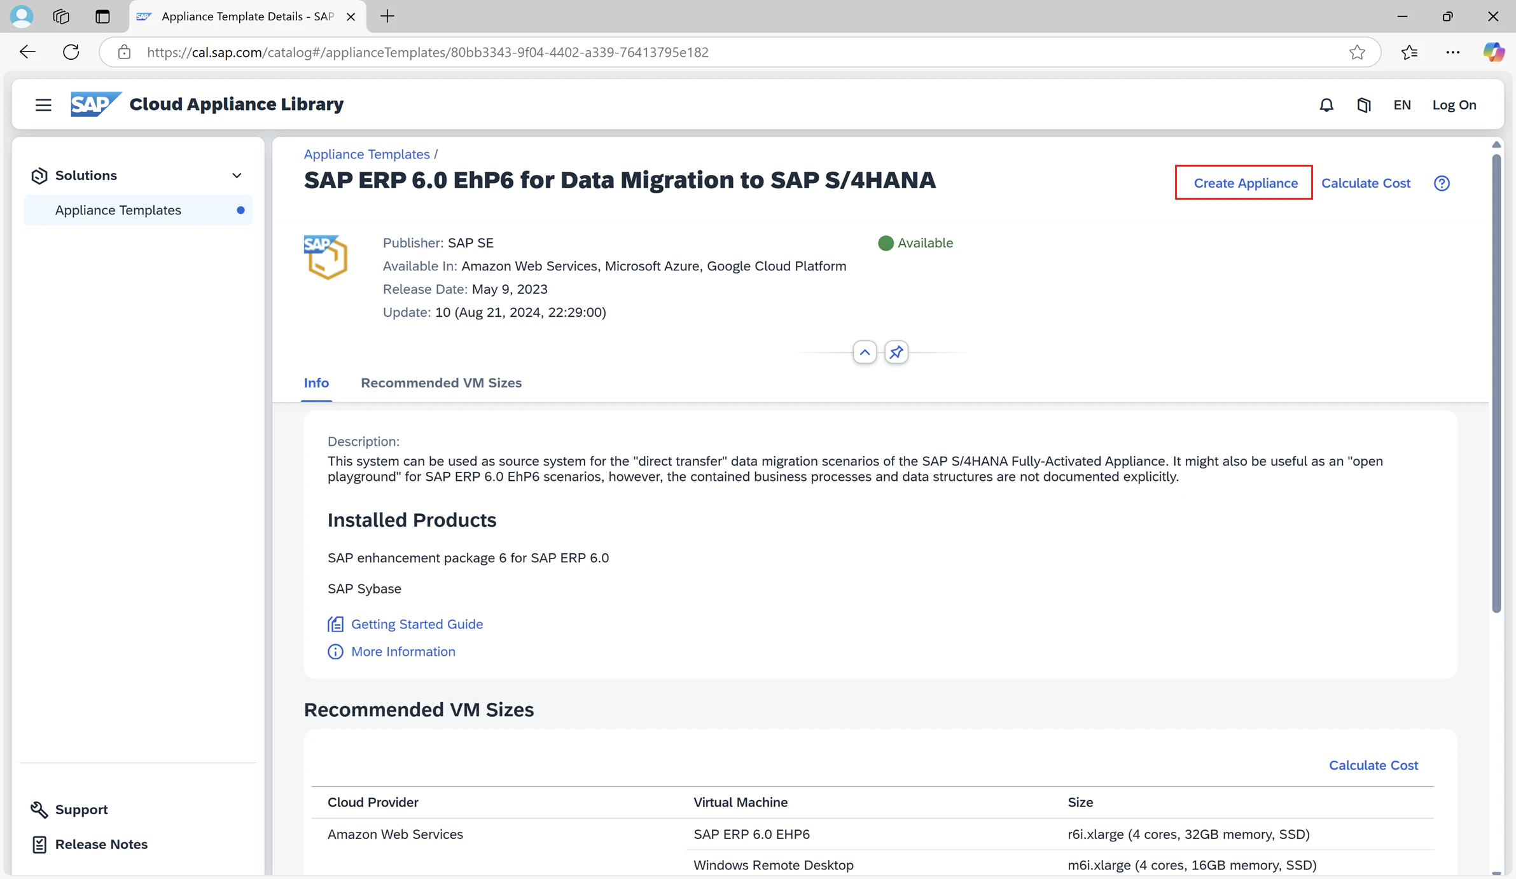Click the Create Appliance button
The image size is (1516, 879).
(1245, 183)
